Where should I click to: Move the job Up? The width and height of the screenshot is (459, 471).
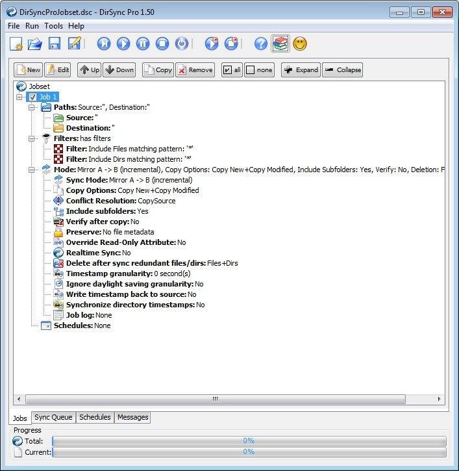pos(89,70)
